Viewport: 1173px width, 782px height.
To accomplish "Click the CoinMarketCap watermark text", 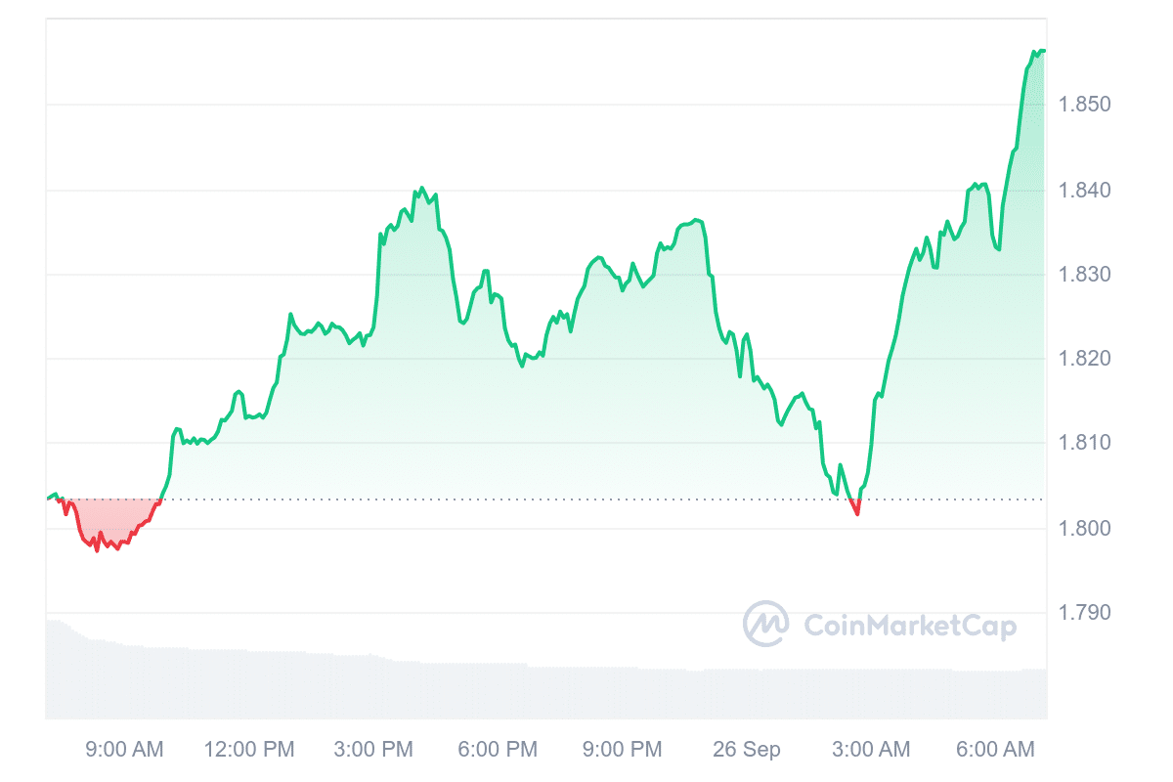I will click(x=909, y=626).
